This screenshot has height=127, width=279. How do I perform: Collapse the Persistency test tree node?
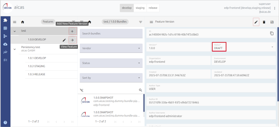click(x=15, y=49)
